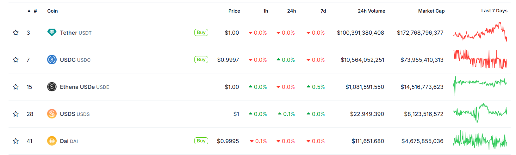The width and height of the screenshot is (516, 155).
Task: Sort by the 7d change header
Action: point(323,11)
